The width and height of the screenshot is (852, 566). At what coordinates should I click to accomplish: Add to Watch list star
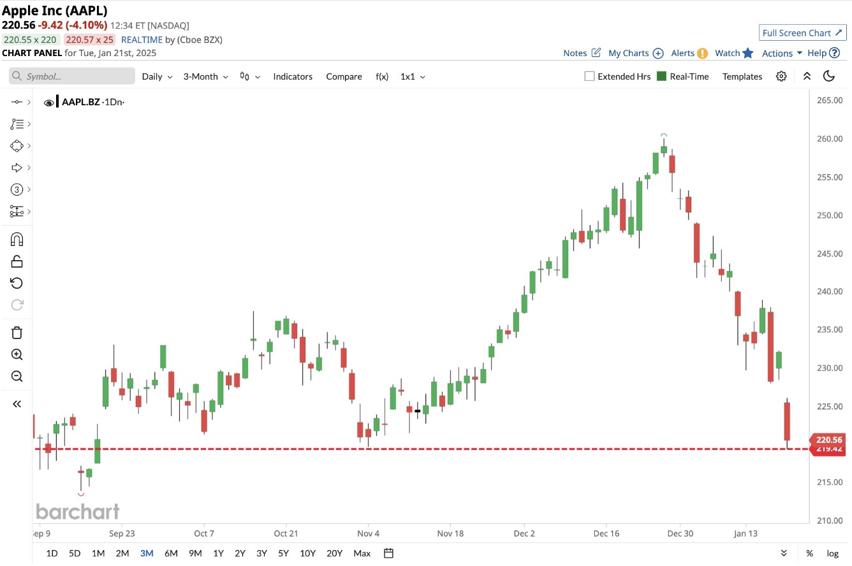point(747,53)
